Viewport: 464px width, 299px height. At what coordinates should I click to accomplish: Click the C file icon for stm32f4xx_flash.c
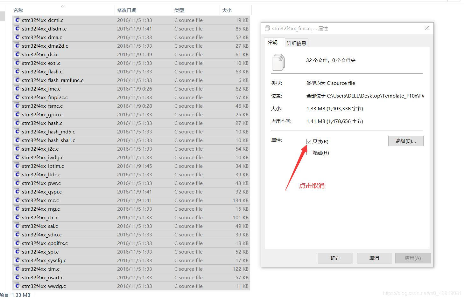tap(17, 71)
